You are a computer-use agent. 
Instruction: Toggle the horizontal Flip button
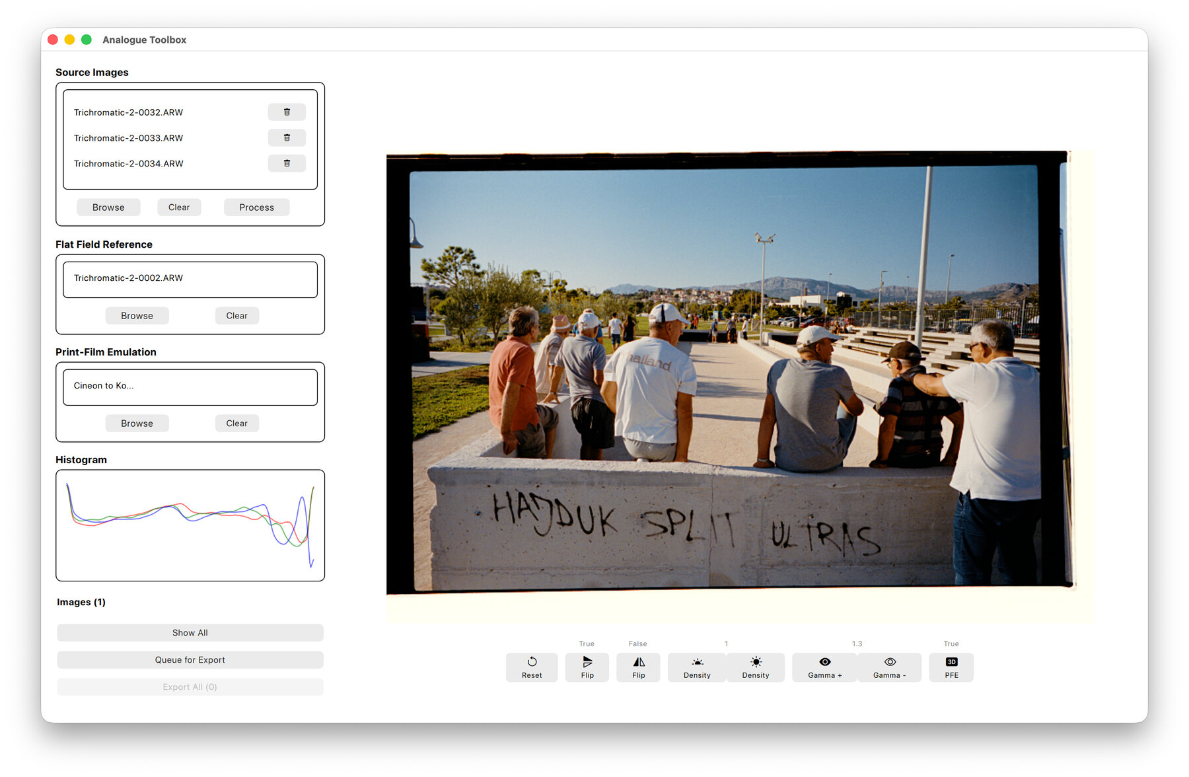point(638,667)
